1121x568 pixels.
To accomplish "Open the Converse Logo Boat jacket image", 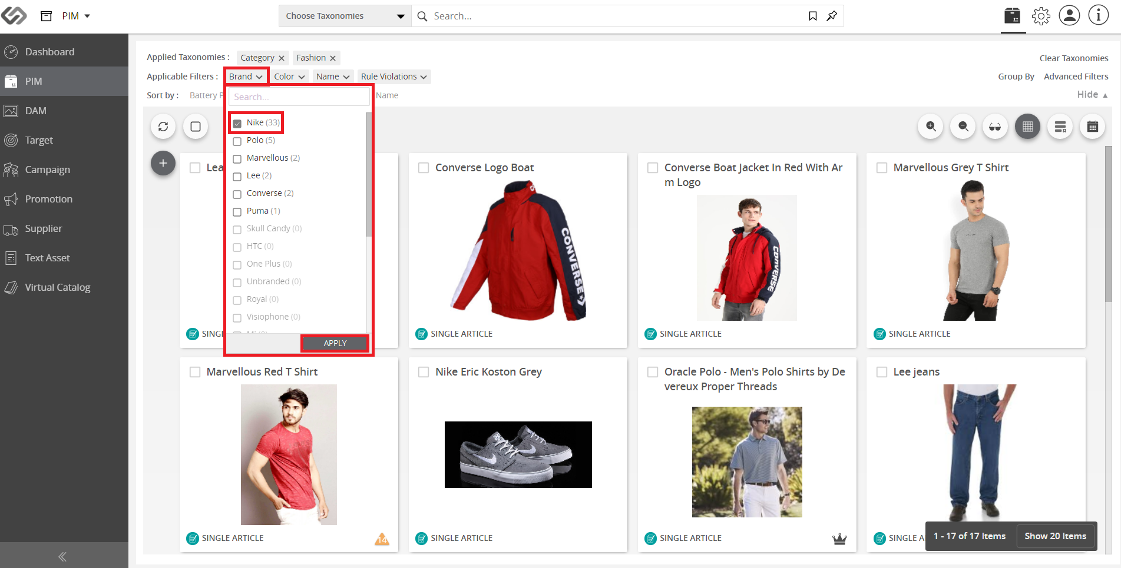I will [518, 251].
